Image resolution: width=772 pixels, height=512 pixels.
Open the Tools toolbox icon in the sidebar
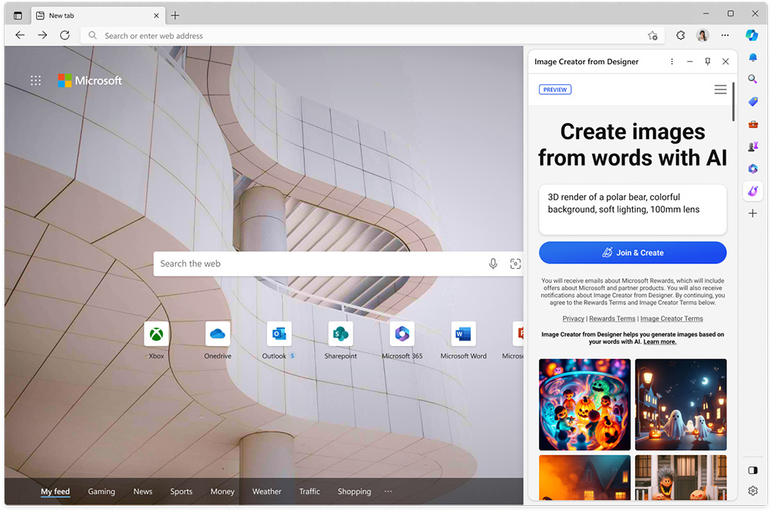pos(753,124)
